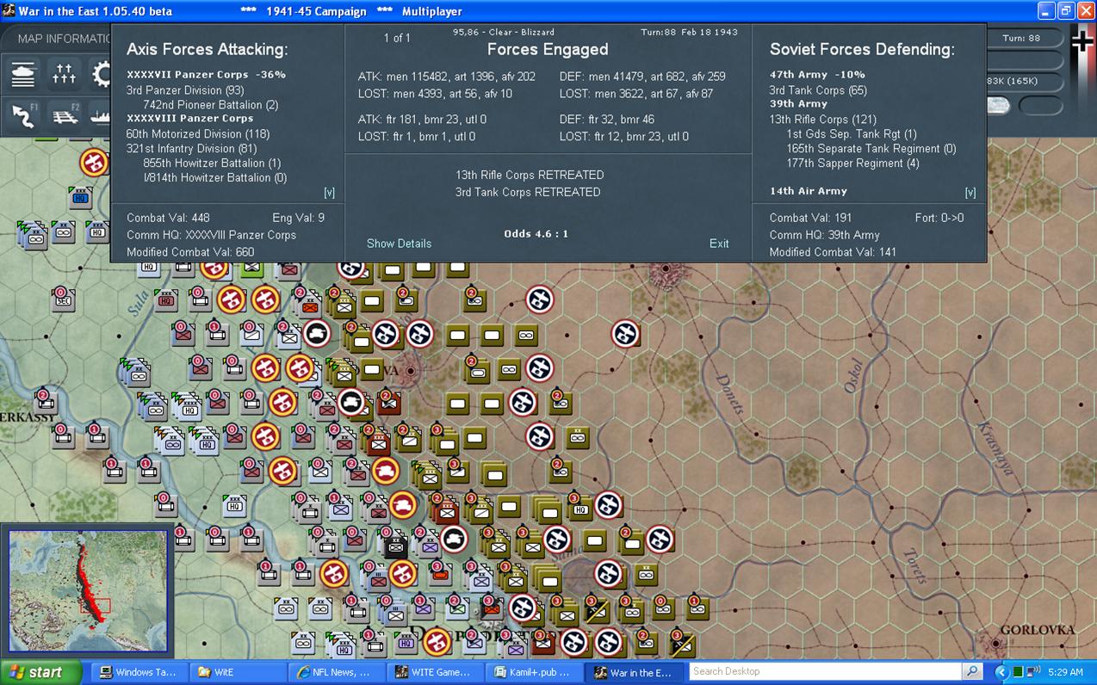The image size is (1097, 685).
Task: Click the 39th Army header
Action: tap(798, 104)
